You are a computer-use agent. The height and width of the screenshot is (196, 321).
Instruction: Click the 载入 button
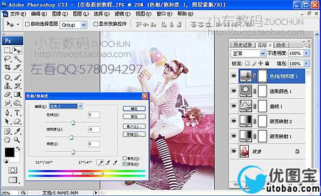134,126
